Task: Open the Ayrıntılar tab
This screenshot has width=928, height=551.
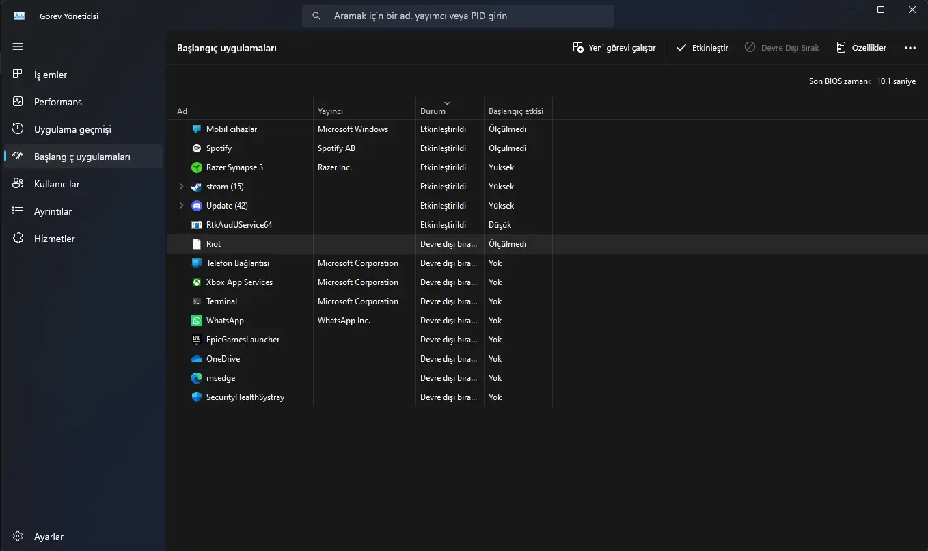Action: (x=83, y=211)
